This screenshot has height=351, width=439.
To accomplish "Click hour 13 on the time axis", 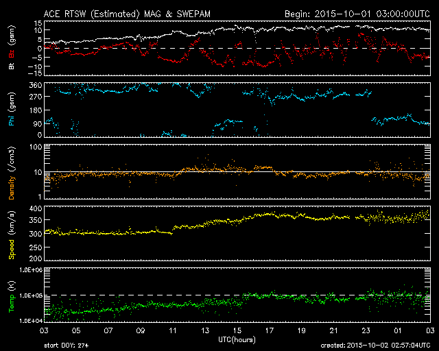I will point(205,330).
